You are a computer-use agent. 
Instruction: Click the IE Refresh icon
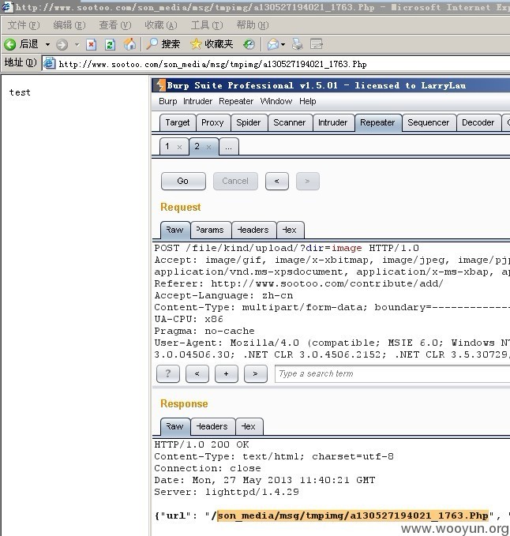pos(110,44)
